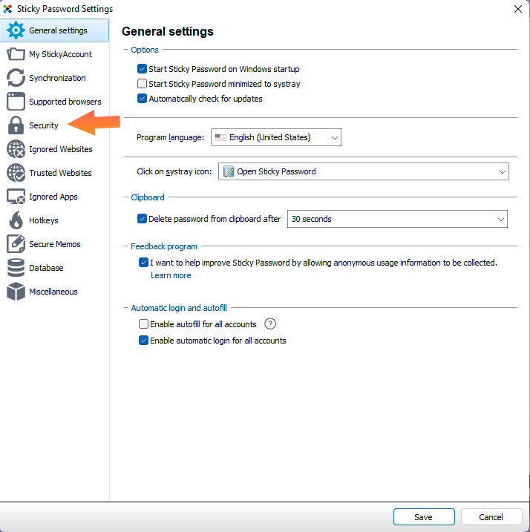Click the Trusted Websites globe icon

16,173
